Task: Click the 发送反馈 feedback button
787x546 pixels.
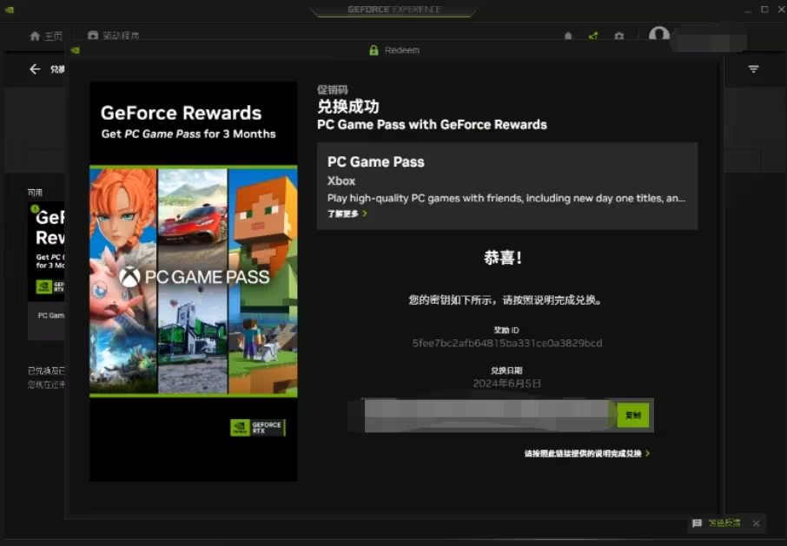Action: (x=724, y=523)
